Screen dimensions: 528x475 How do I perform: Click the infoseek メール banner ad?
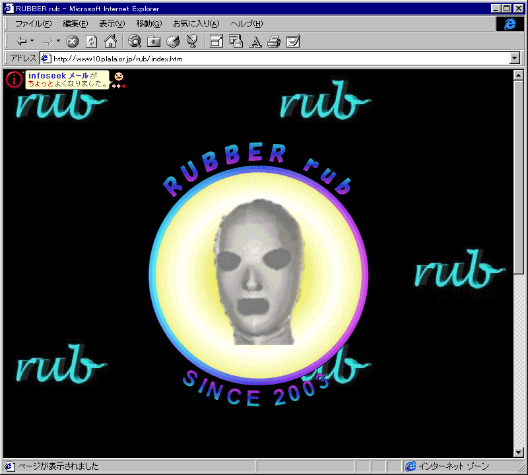[x=67, y=79]
